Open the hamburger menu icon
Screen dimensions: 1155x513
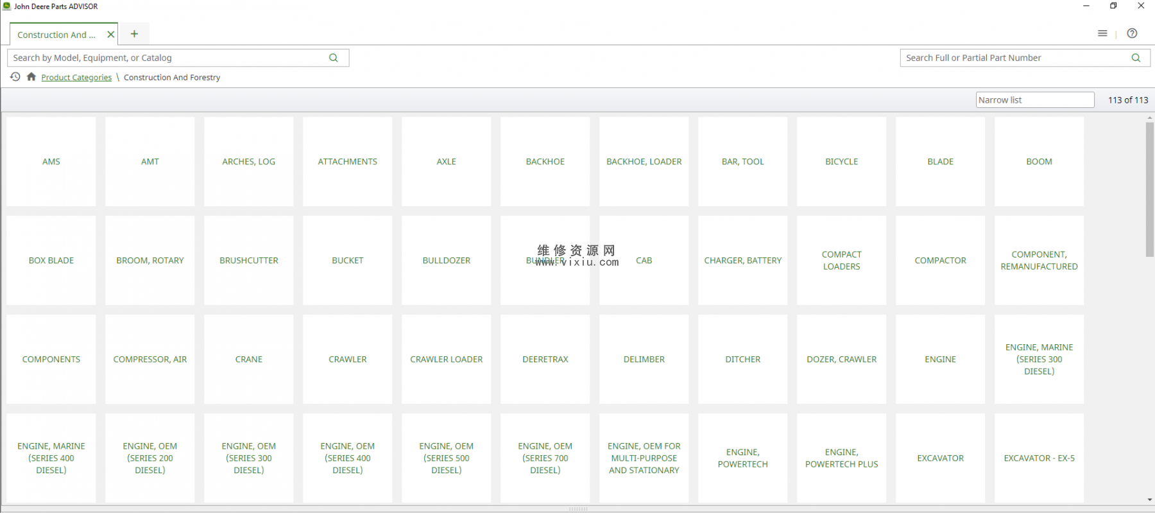(x=1102, y=33)
